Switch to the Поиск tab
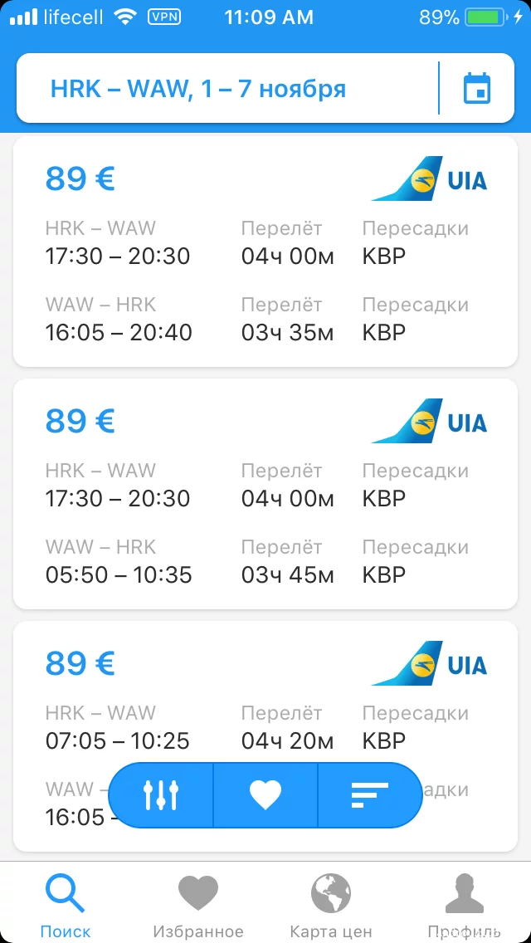The image size is (531, 943). [65, 906]
